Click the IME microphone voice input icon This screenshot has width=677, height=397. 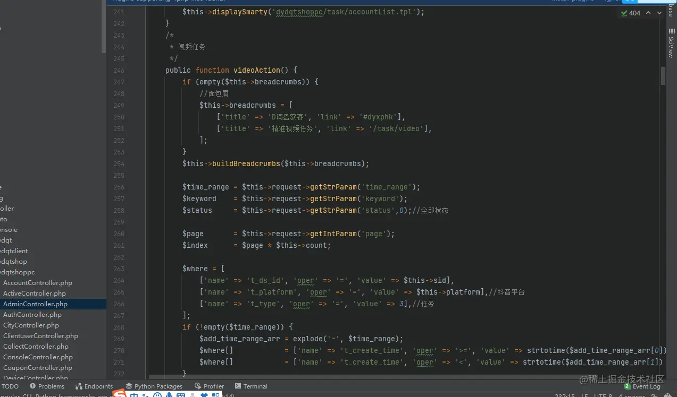point(169,395)
